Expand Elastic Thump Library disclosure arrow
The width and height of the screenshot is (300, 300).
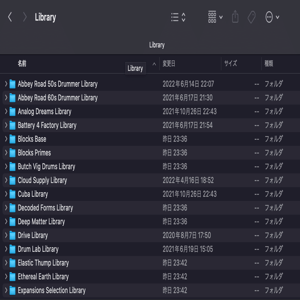(x=6, y=263)
